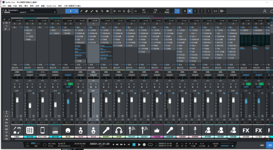Open the 乐曲 menu

(15, 6)
